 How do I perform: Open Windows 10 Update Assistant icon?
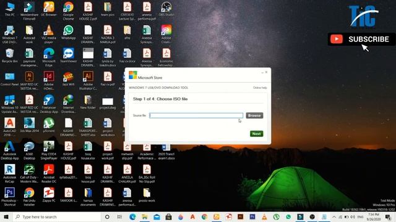[10, 104]
